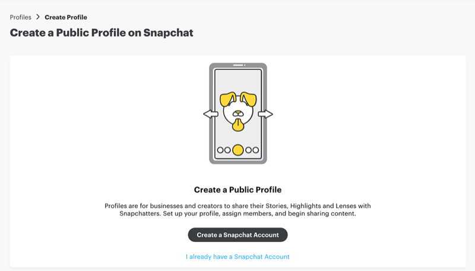Select the Create Profile breadcrumb item
The height and width of the screenshot is (271, 475).
click(x=66, y=17)
